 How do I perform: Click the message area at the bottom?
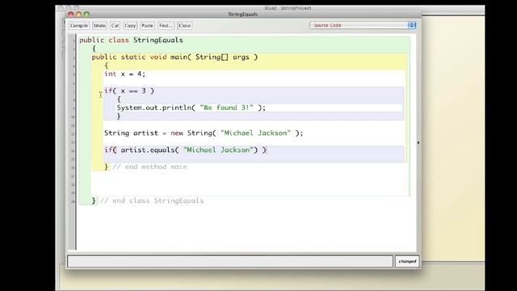click(230, 261)
